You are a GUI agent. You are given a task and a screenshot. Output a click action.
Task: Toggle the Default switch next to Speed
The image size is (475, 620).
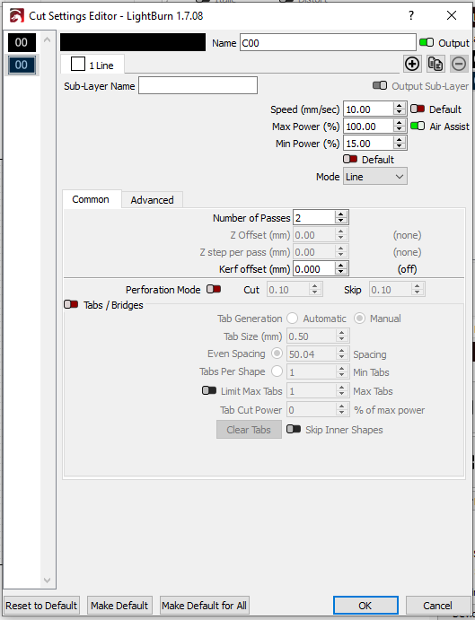418,109
